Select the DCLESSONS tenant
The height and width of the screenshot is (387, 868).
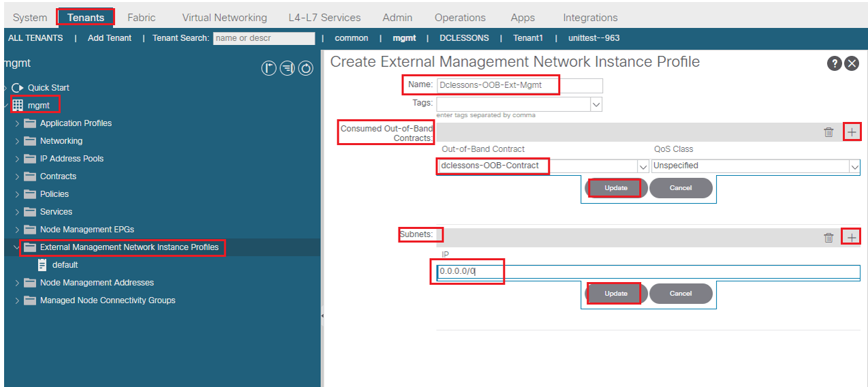pos(465,38)
